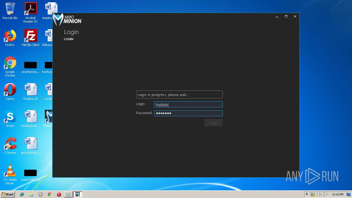Viewport: 352px width, 198px height.
Task: Click the greyed Login button
Action: click(x=214, y=123)
